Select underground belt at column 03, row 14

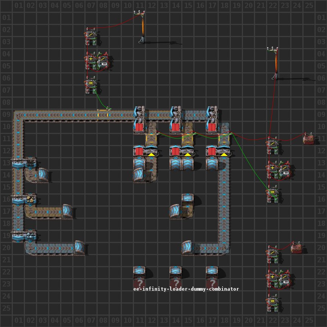click(x=44, y=175)
